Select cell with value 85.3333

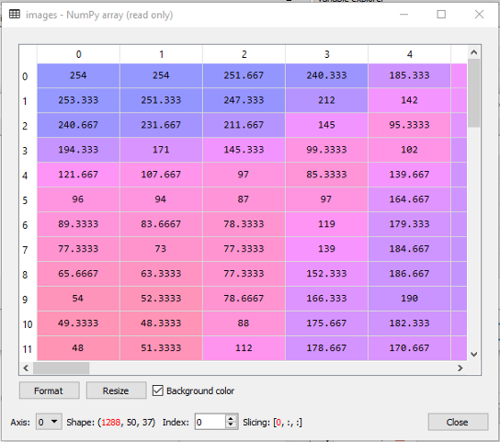click(326, 175)
